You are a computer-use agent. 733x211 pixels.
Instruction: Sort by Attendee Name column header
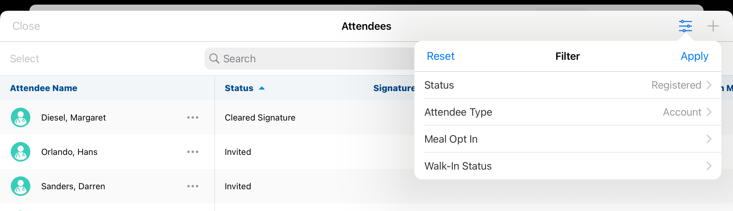click(44, 88)
